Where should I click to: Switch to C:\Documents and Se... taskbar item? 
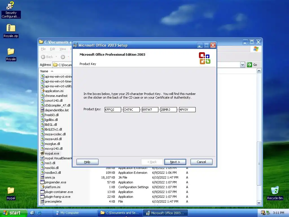pyautogui.click(x=120, y=213)
